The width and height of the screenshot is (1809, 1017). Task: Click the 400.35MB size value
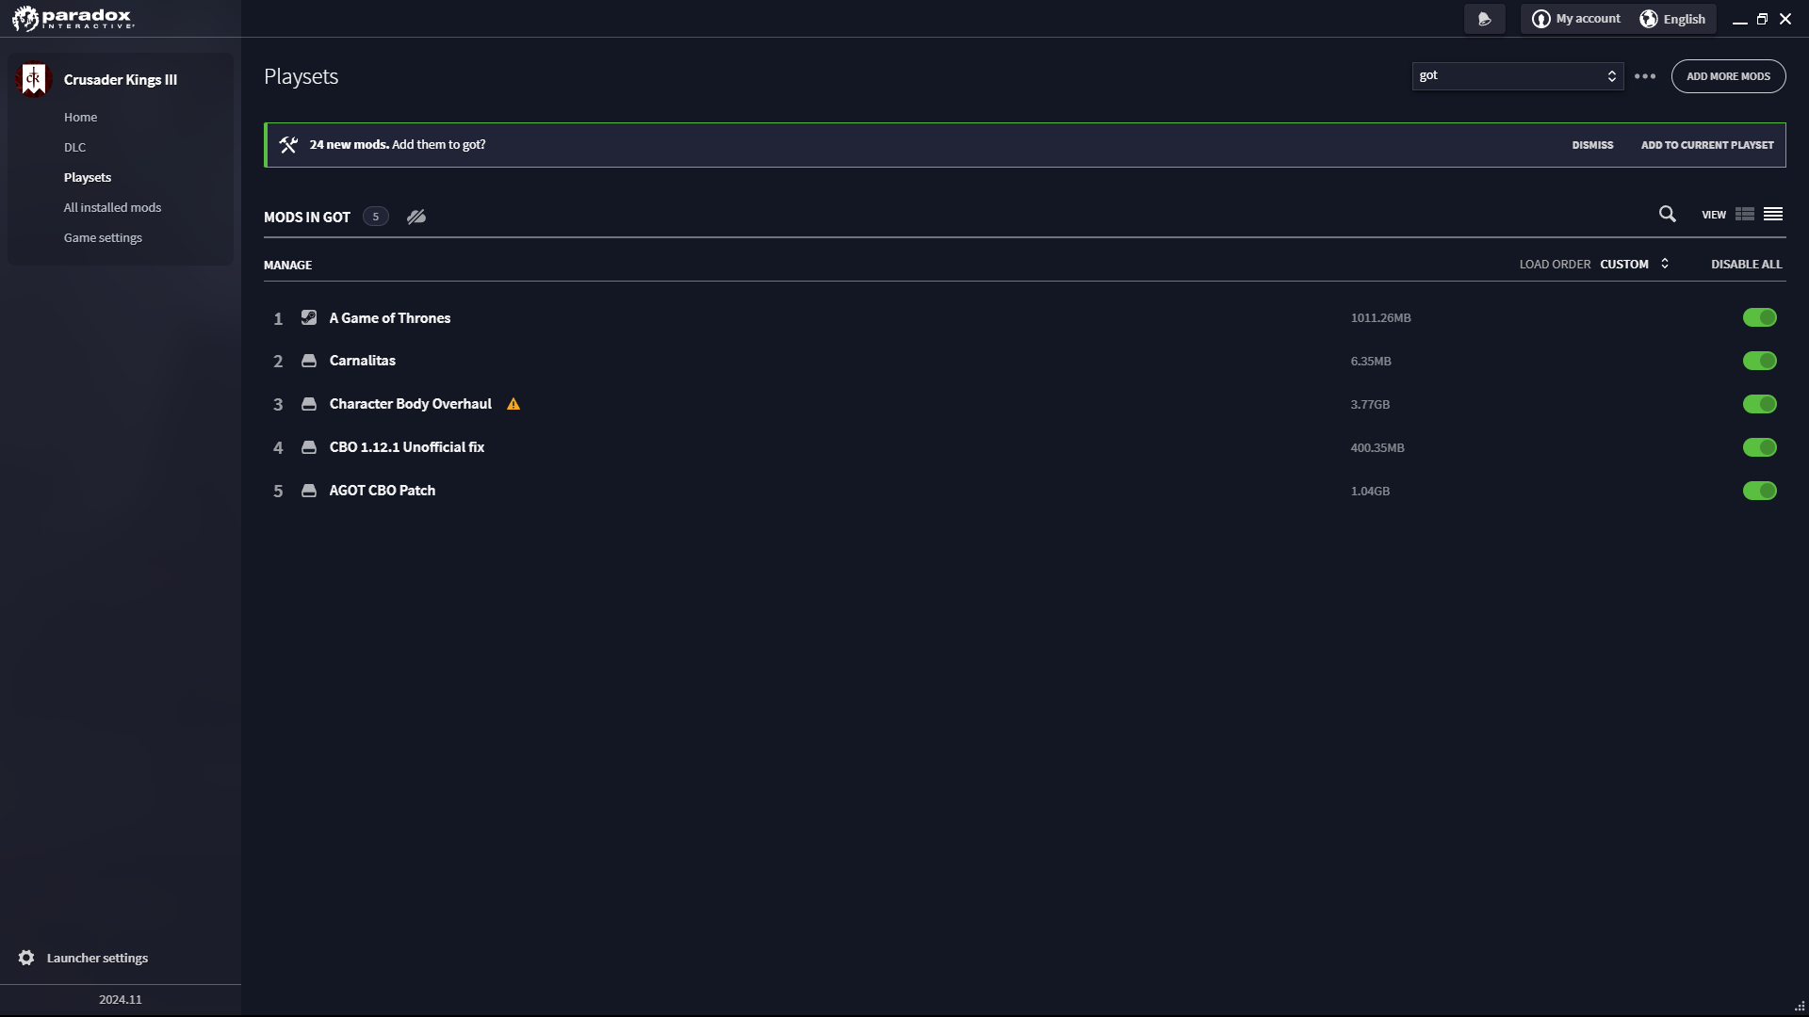pos(1377,448)
